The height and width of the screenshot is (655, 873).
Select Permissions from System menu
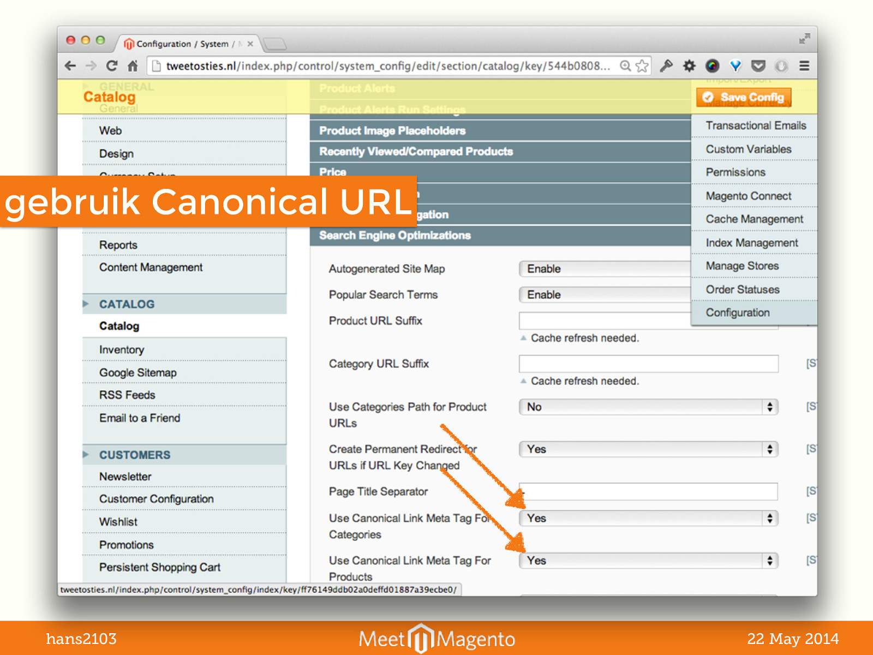(x=736, y=172)
